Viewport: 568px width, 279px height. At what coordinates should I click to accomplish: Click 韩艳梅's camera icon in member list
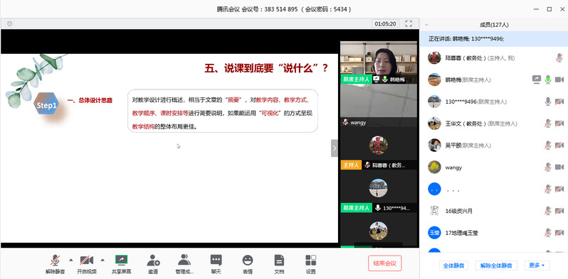559,80
